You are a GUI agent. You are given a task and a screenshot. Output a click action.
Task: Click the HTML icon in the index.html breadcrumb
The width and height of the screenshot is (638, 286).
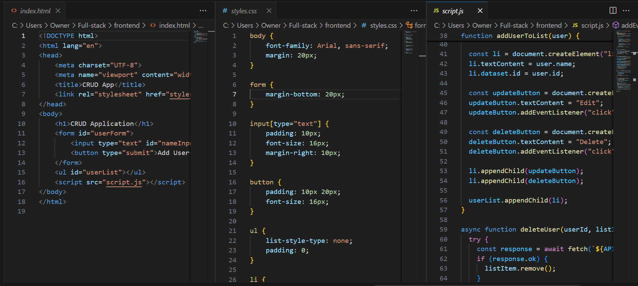pyautogui.click(x=153, y=25)
